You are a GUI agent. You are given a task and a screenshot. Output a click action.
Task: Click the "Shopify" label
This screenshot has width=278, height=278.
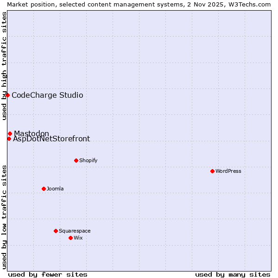88,160
